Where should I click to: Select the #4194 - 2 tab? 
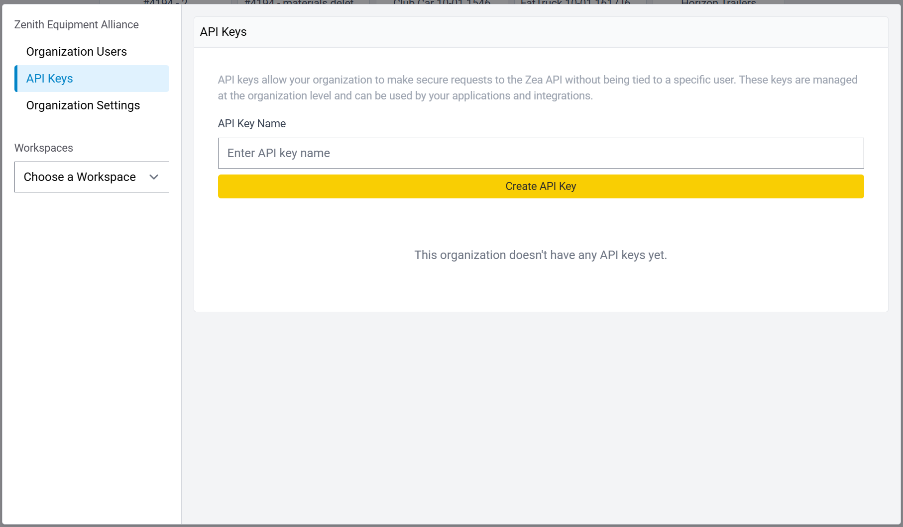pos(165,2)
